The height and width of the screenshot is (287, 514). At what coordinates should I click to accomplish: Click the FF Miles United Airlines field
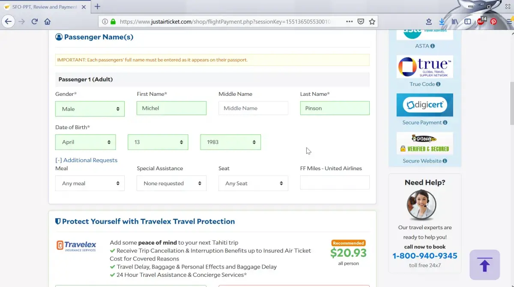coord(335,183)
